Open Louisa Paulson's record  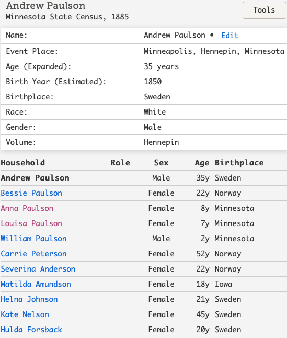tap(31, 223)
